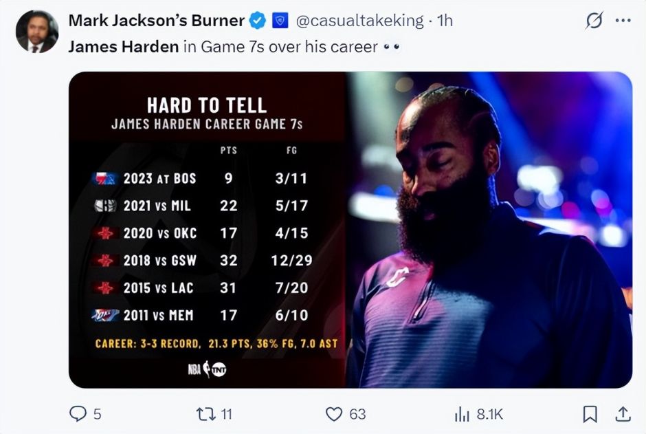Open the James Harden Game 7s image
This screenshot has width=646, height=434.
(x=350, y=230)
